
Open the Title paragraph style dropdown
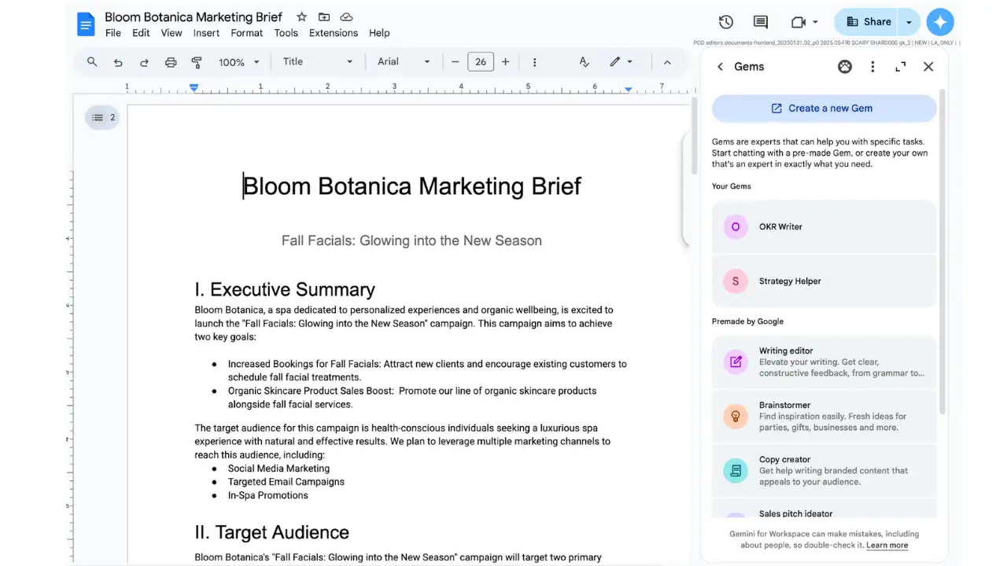click(x=318, y=62)
